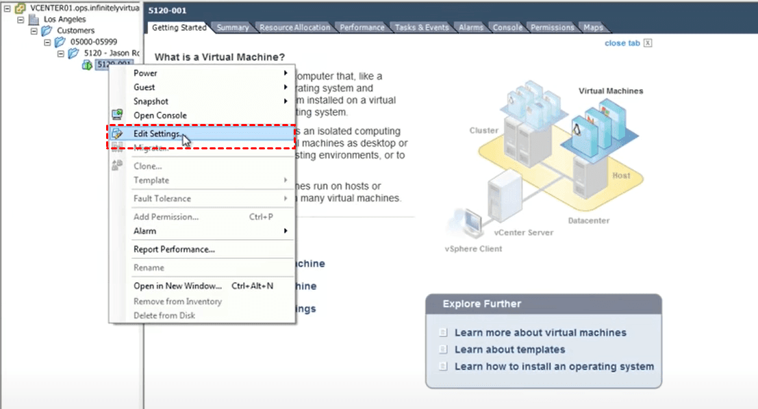Switch to the Summary tab

(x=233, y=27)
